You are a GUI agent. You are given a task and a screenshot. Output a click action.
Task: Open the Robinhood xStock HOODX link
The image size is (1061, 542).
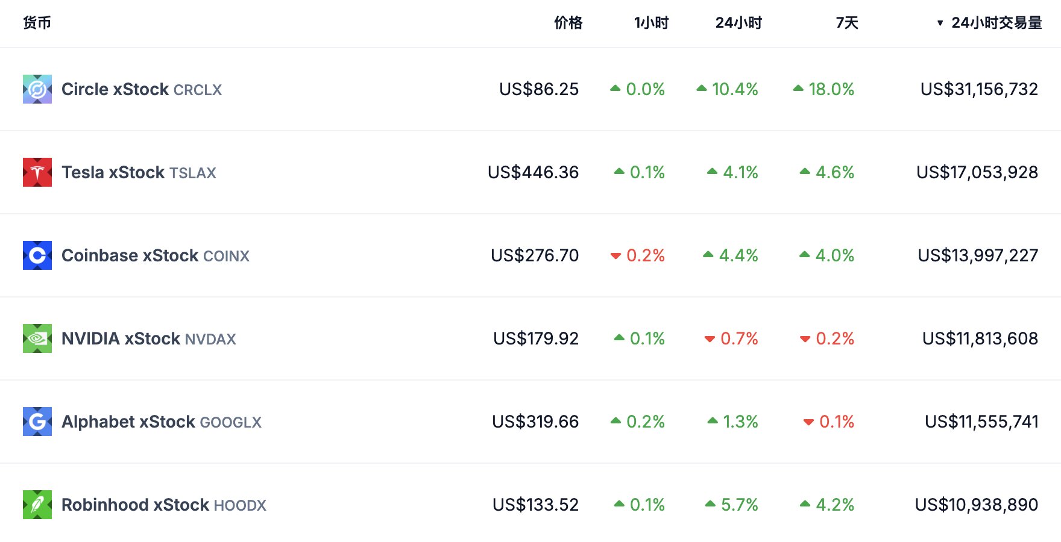tap(163, 505)
